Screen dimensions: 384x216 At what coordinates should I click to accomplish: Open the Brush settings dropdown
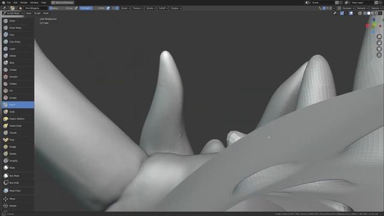[125, 8]
